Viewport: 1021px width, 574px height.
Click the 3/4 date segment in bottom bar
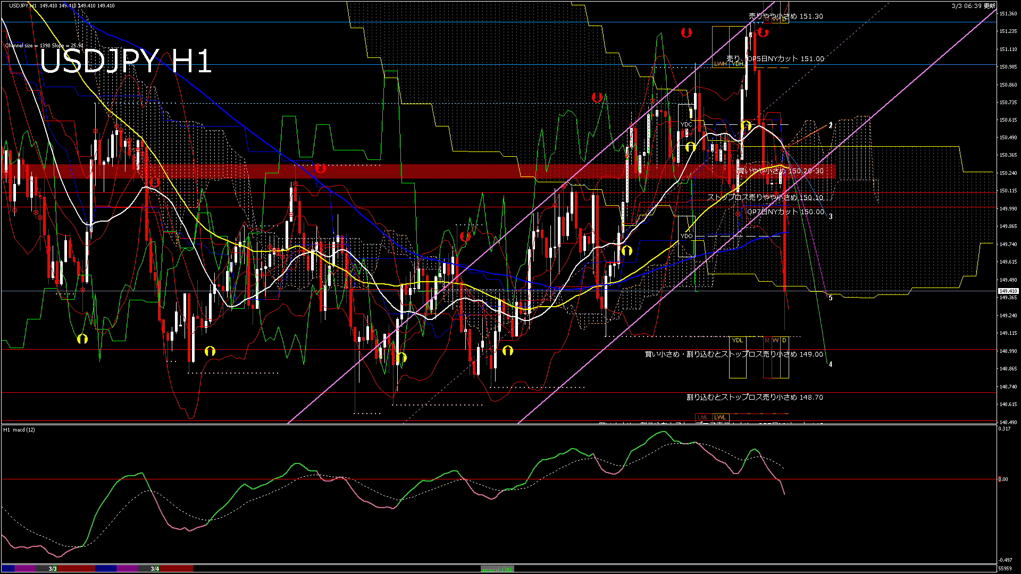[155, 569]
